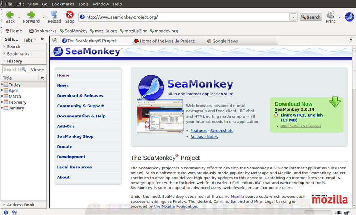Screen dimensions: 356x215
Task: Open the Release Notes link
Action: click(204, 137)
